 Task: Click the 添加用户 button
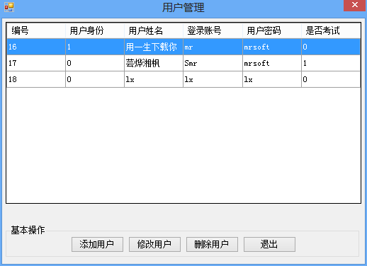(97, 244)
